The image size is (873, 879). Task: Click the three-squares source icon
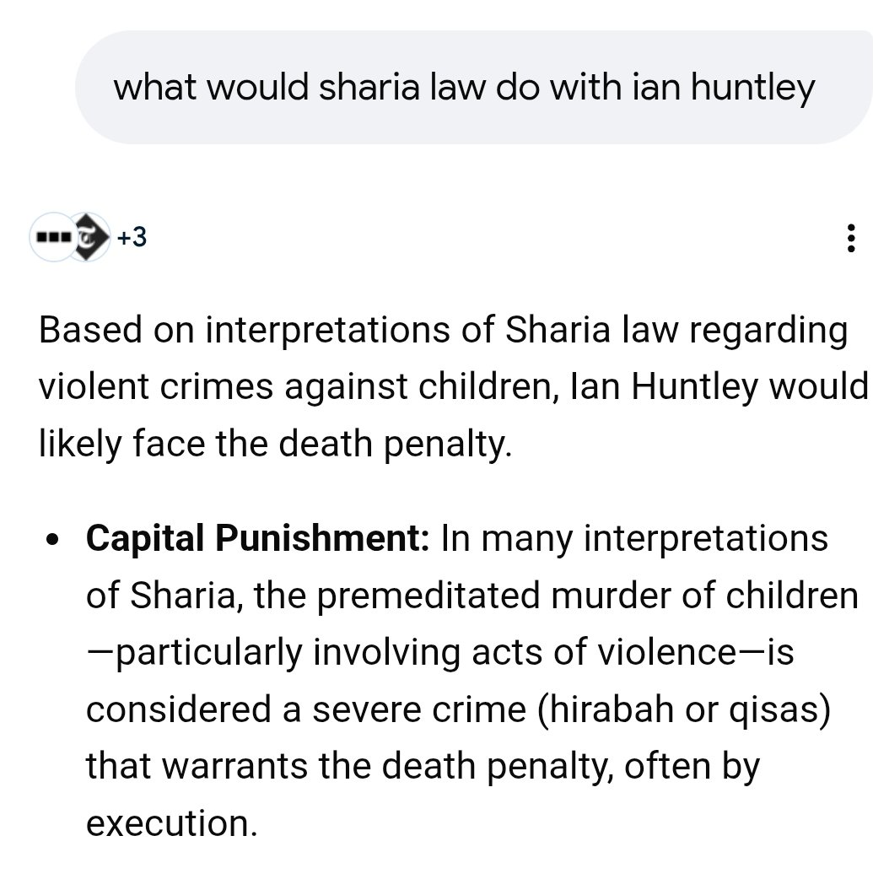tap(49, 239)
